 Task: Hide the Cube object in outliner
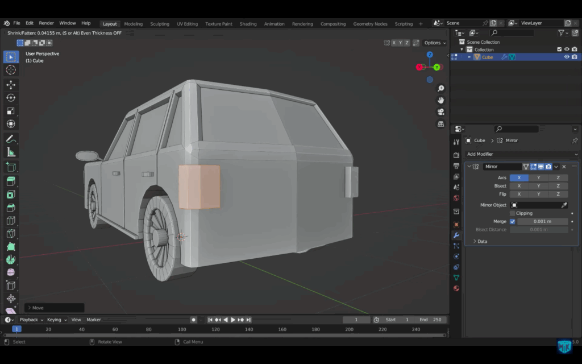click(x=566, y=57)
